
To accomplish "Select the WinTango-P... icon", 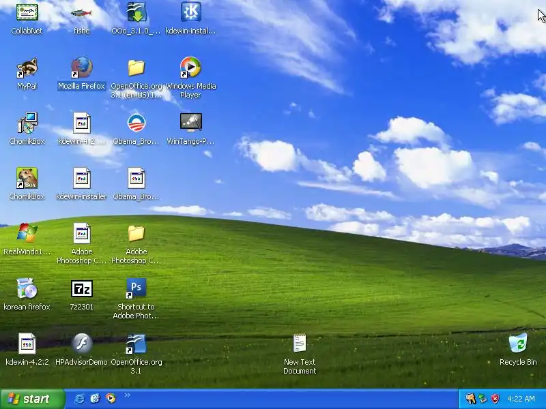I will coord(191,123).
